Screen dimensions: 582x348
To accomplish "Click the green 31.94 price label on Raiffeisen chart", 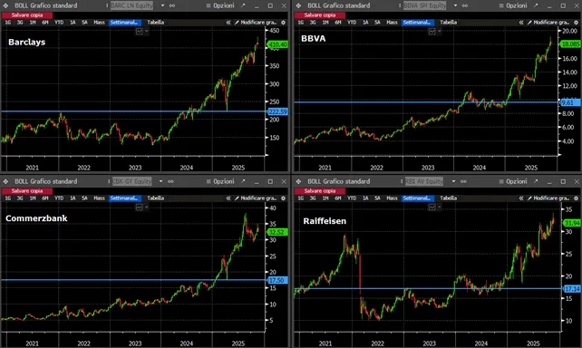I will [x=572, y=223].
